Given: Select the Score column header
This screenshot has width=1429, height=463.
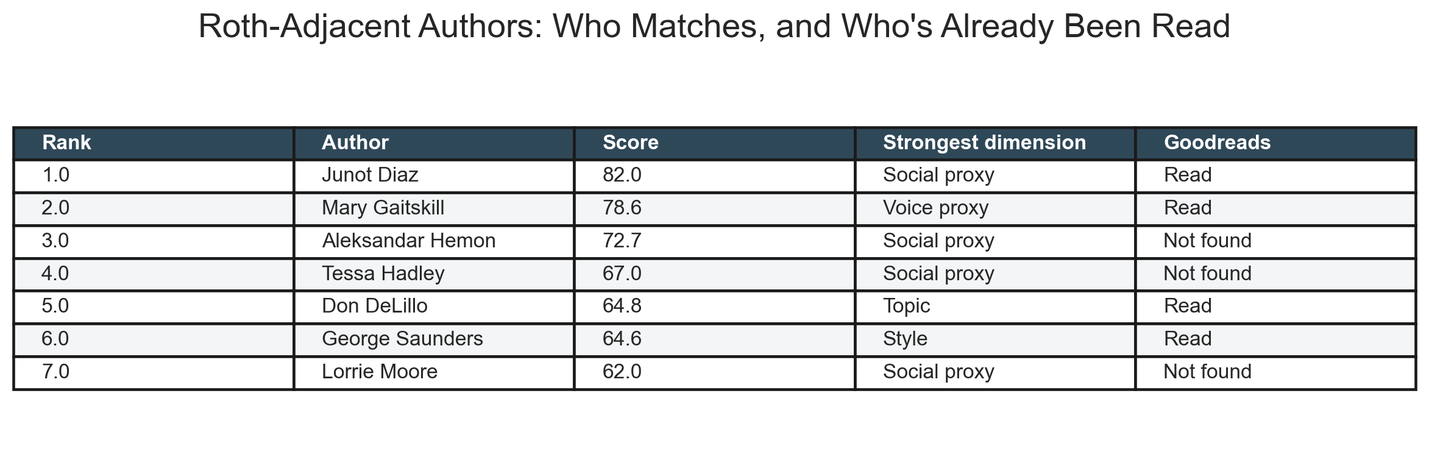Looking at the screenshot, I should click(x=630, y=143).
